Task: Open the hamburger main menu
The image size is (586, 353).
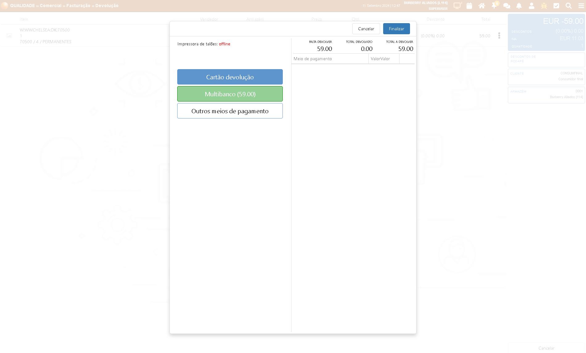Action: 581,6
